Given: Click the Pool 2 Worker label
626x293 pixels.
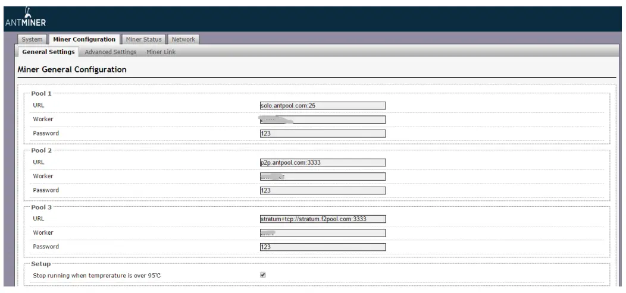Looking at the screenshot, I should point(43,176).
